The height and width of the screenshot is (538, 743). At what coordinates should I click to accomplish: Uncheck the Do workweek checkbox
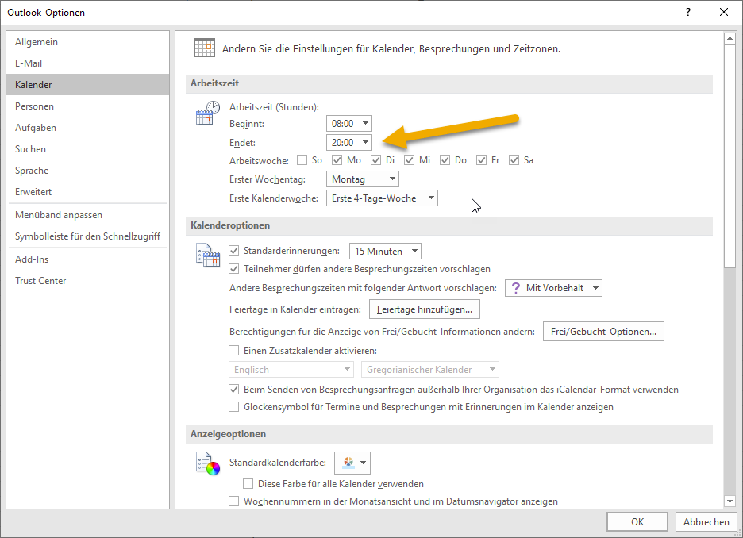point(445,160)
